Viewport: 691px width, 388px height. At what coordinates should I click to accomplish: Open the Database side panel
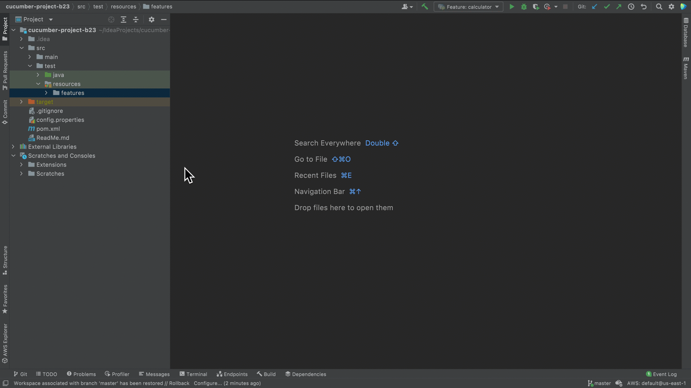(x=686, y=32)
